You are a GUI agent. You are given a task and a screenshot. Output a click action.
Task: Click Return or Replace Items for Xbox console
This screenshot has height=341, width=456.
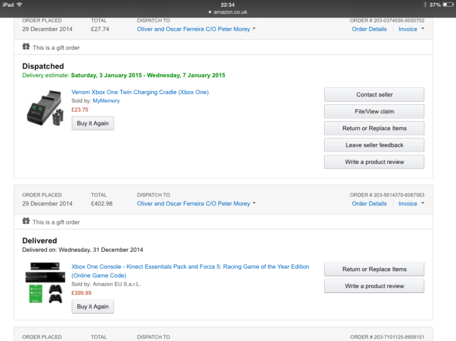[x=374, y=269]
